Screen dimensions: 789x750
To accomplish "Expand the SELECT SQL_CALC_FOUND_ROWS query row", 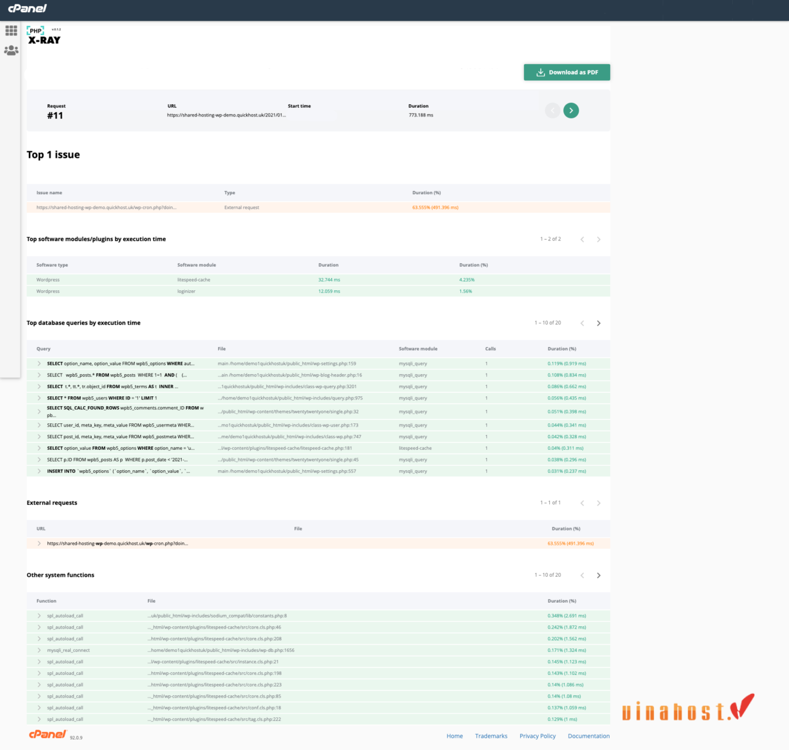I will (x=39, y=412).
